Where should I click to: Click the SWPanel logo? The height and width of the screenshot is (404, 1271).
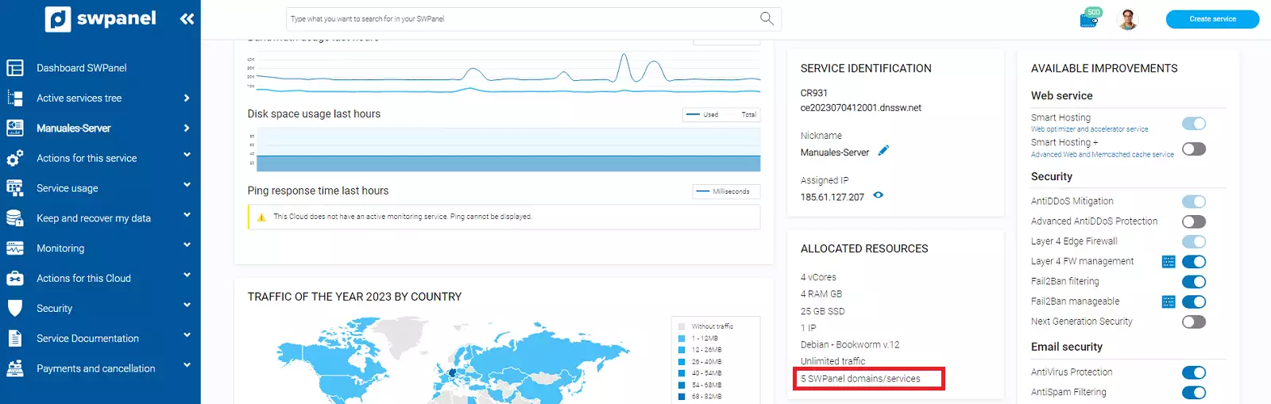pyautogui.click(x=101, y=19)
